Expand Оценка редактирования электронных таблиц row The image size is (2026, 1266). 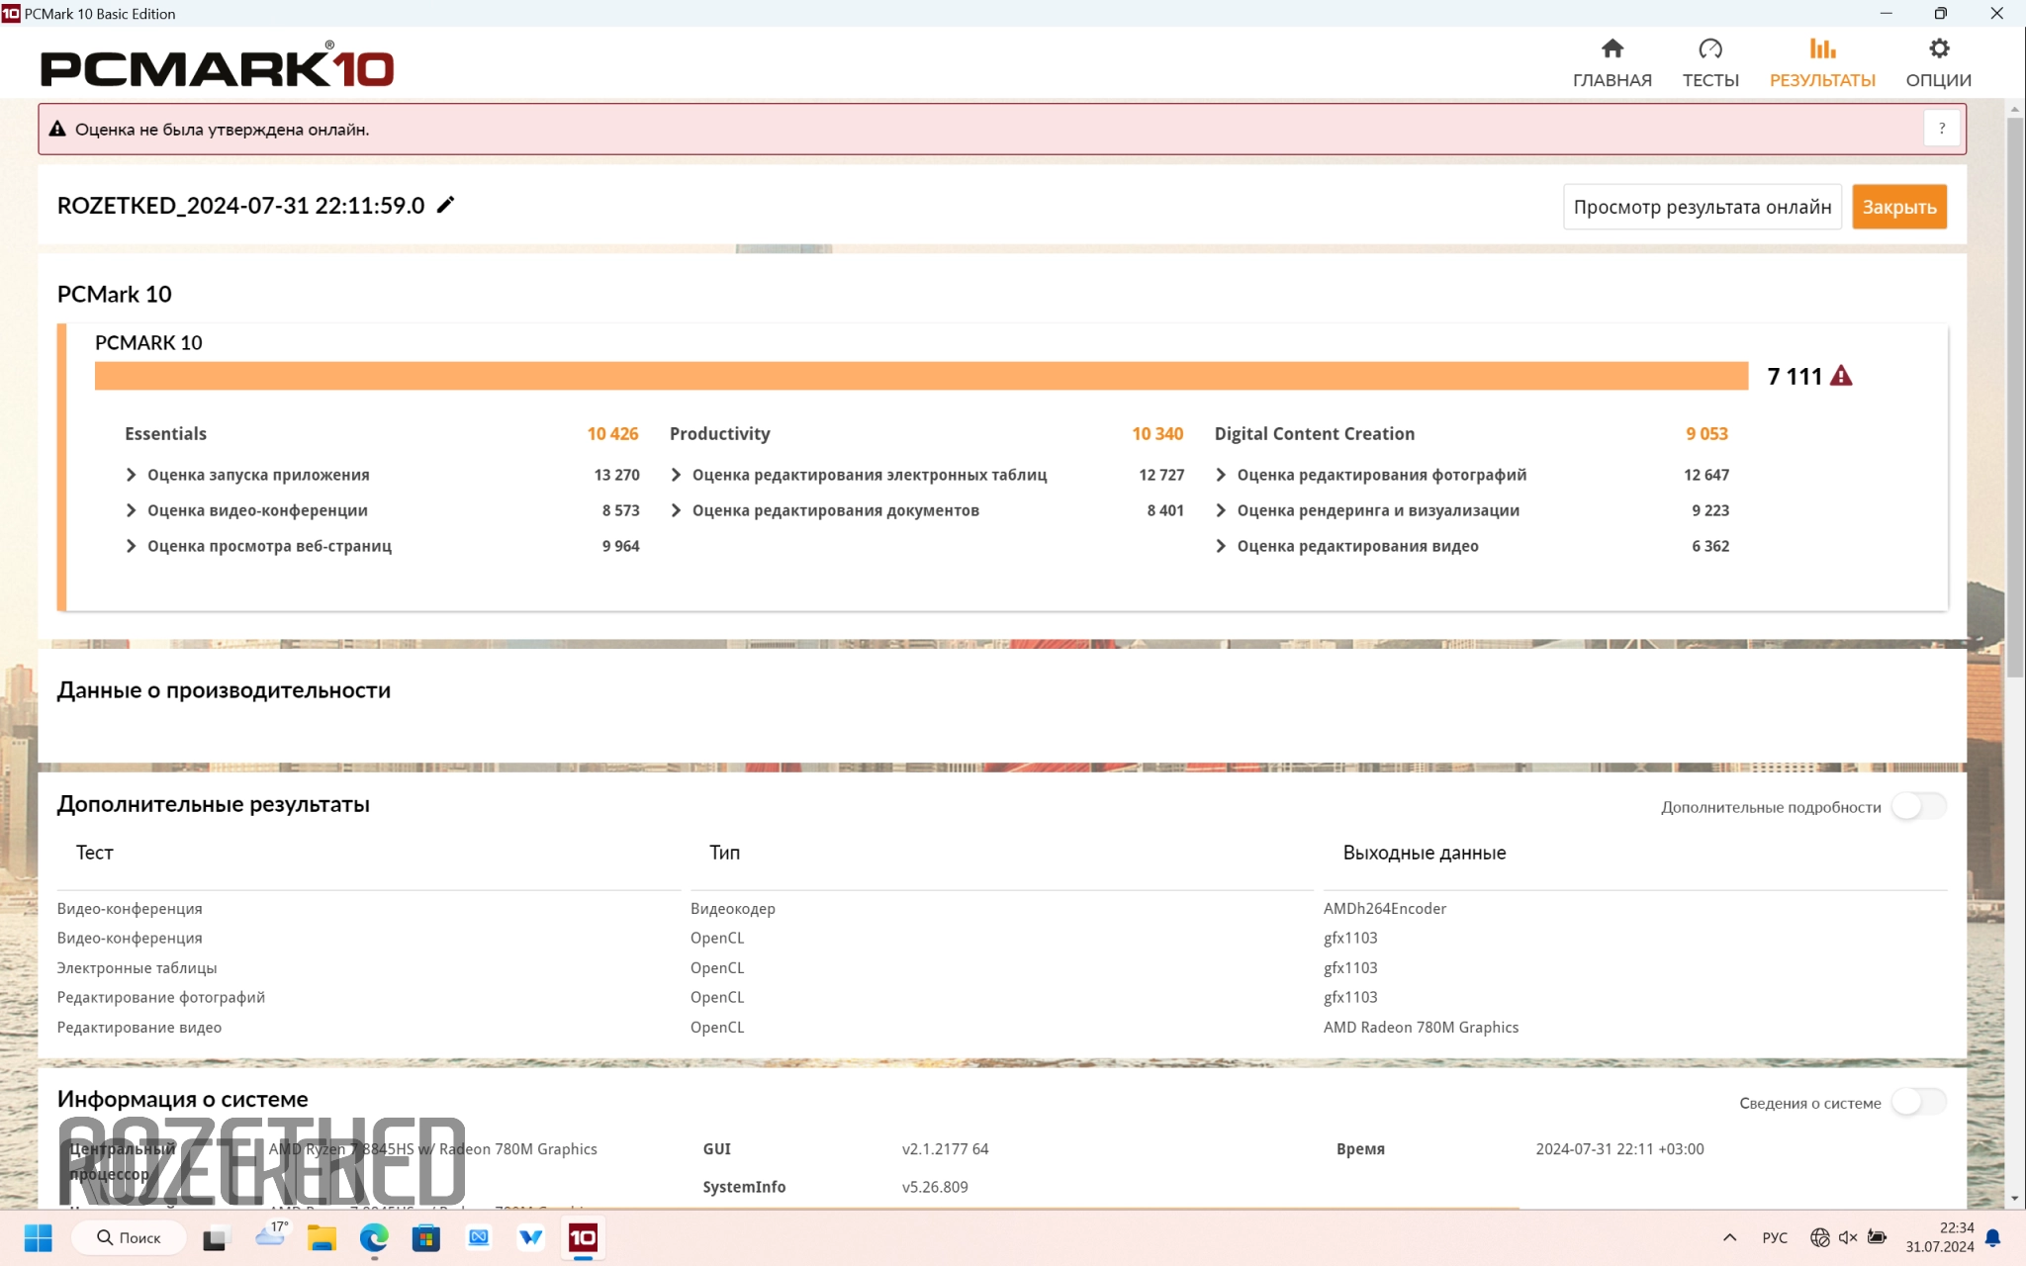677,475
